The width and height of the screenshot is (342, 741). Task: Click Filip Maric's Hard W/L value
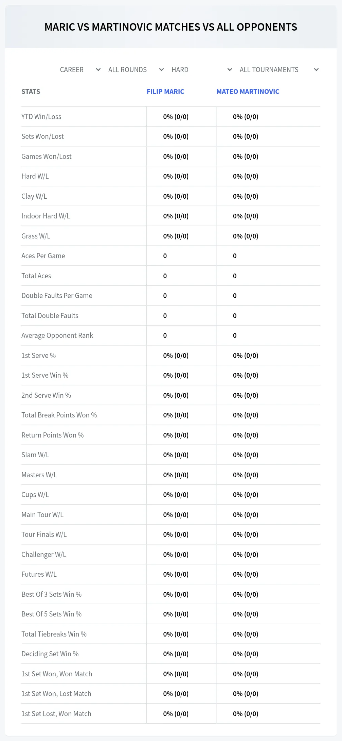176,176
